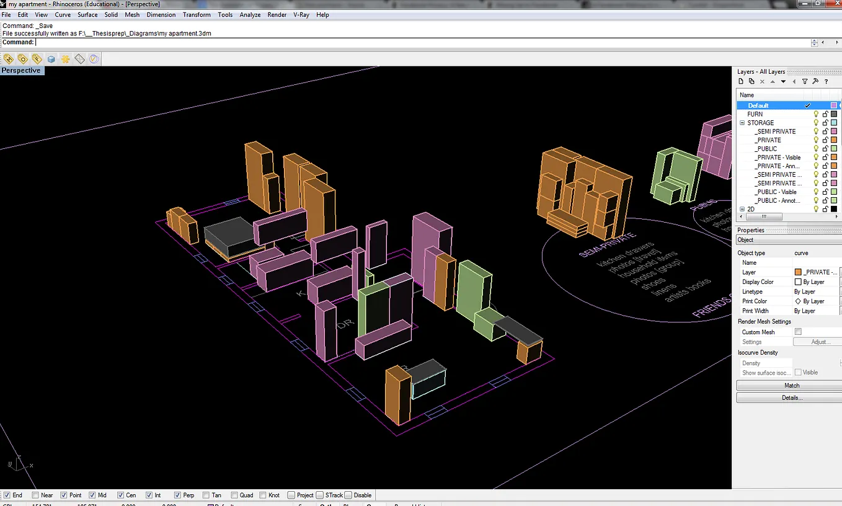Viewport: 842px width, 506px height.
Task: Hide the FURN layer via light bulb
Action: pyautogui.click(x=816, y=114)
